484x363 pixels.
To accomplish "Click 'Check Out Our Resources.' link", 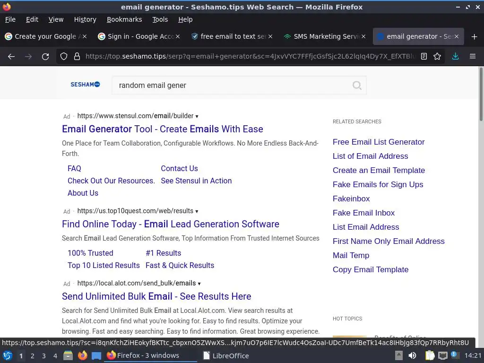I will (111, 181).
